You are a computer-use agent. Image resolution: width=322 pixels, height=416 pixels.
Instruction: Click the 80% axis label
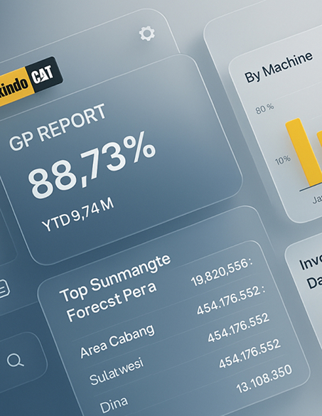click(264, 109)
